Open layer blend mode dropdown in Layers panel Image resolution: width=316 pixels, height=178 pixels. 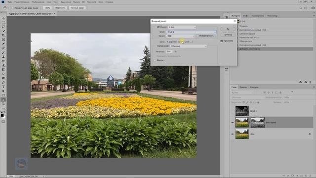pos(247,97)
